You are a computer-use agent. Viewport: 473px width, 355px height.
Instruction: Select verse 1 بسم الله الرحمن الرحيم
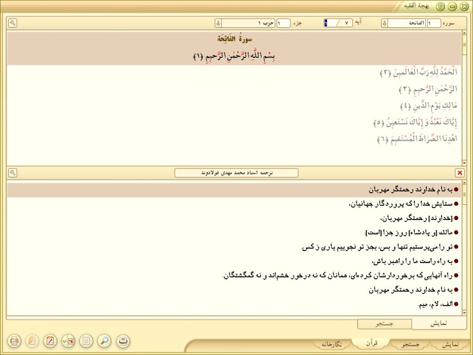tap(234, 56)
